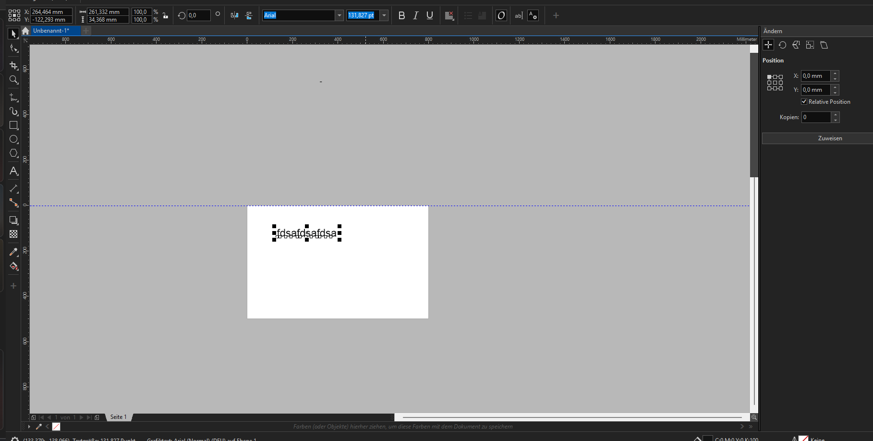This screenshot has height=441, width=873.
Task: Select the Freehand drawing tool
Action: (x=13, y=98)
